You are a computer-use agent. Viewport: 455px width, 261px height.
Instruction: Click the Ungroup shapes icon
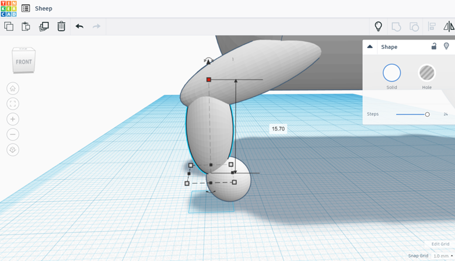pyautogui.click(x=414, y=27)
